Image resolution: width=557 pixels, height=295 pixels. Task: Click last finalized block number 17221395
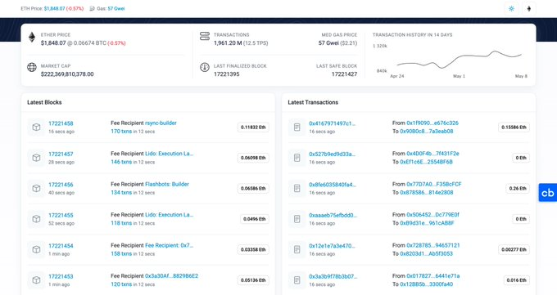227,74
